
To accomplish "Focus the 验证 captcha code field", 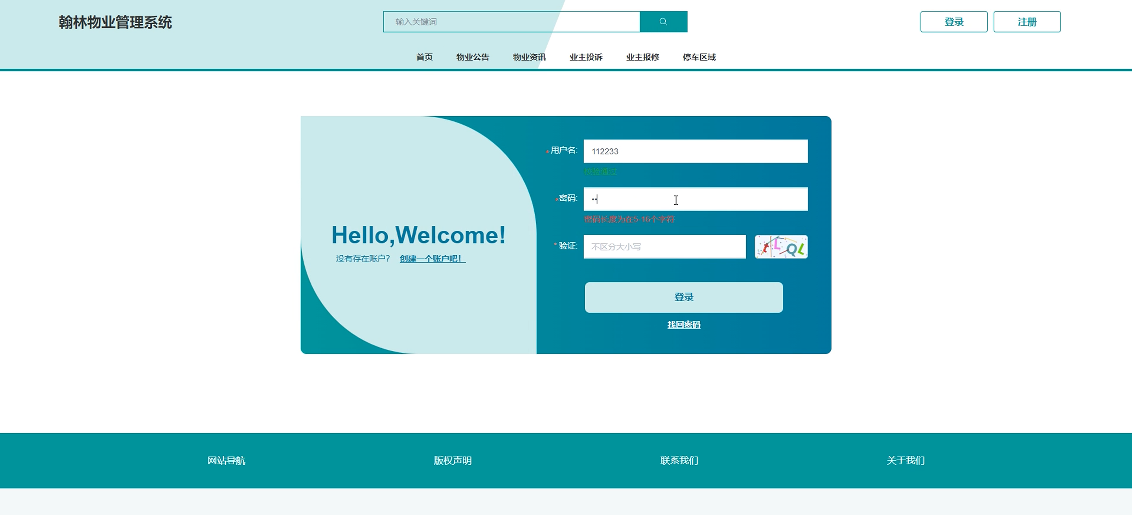I will [x=664, y=247].
